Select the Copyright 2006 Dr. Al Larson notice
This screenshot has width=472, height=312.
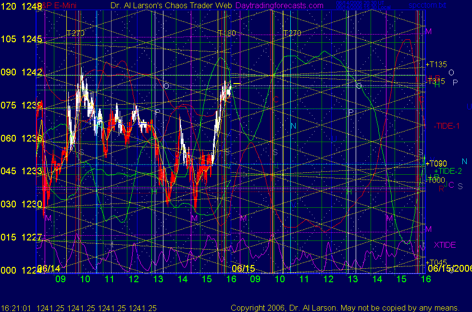345,308
